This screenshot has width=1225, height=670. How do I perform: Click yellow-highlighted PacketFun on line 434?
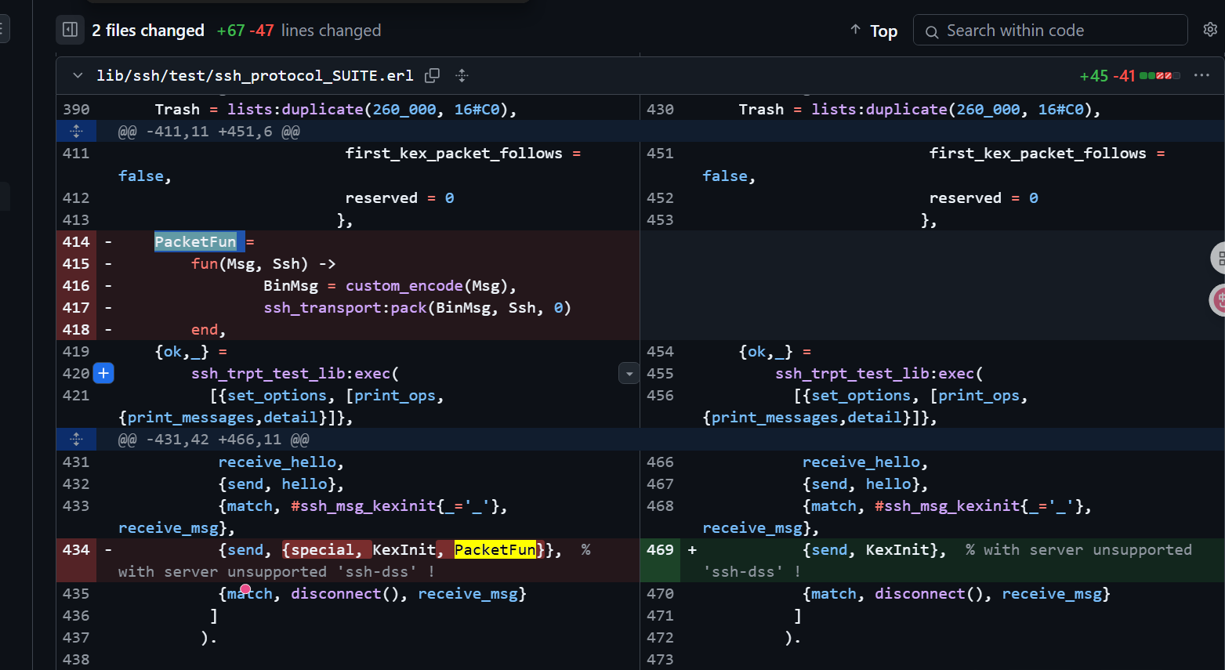(x=495, y=549)
